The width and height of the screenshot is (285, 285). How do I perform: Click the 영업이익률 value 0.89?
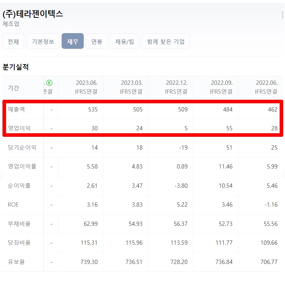182,166
